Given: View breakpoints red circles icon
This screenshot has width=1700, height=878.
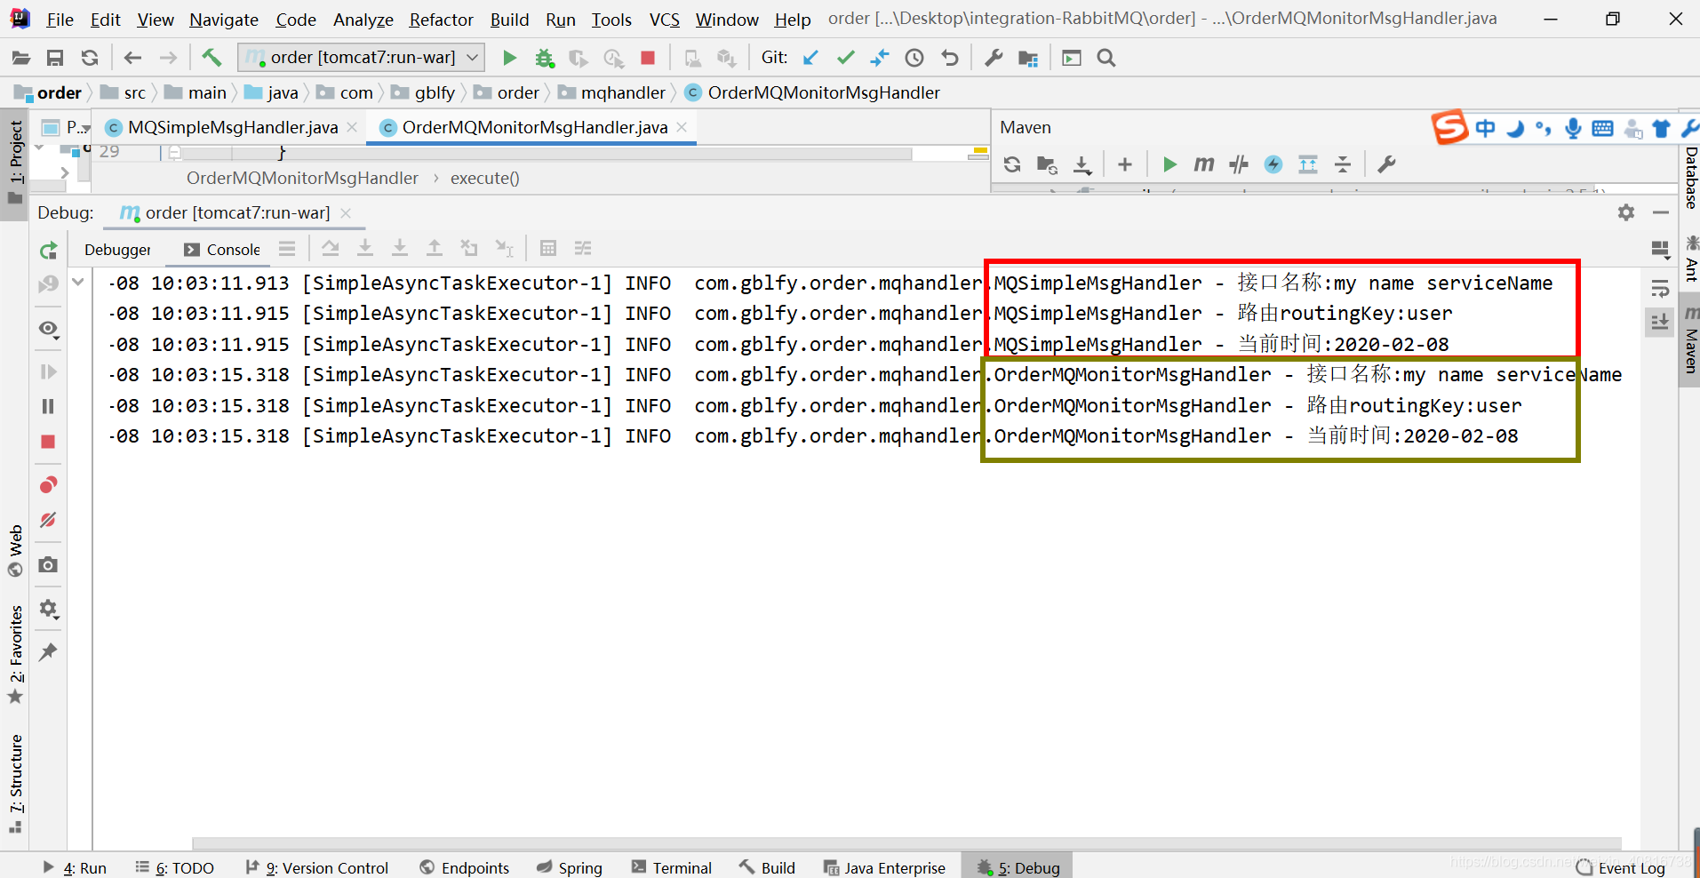Looking at the screenshot, I should click(x=48, y=484).
